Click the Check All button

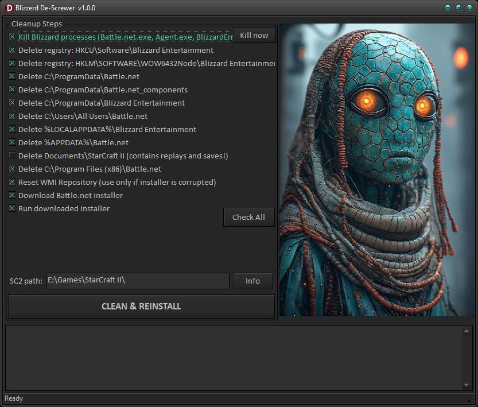[248, 218]
